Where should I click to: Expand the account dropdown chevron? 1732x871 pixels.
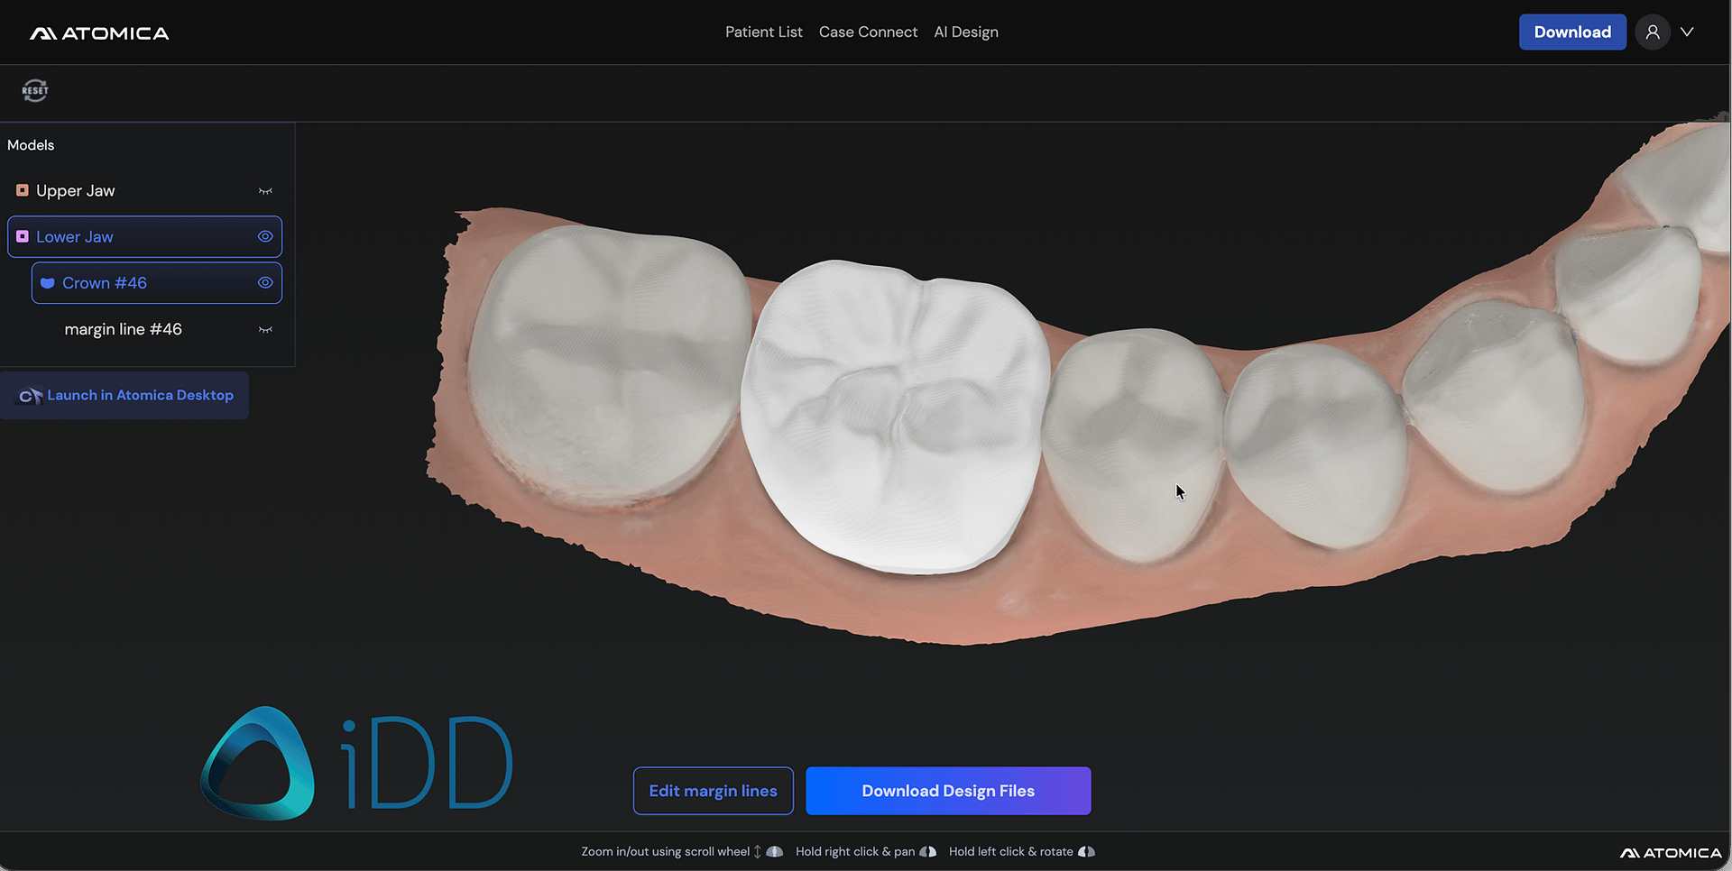click(x=1687, y=32)
